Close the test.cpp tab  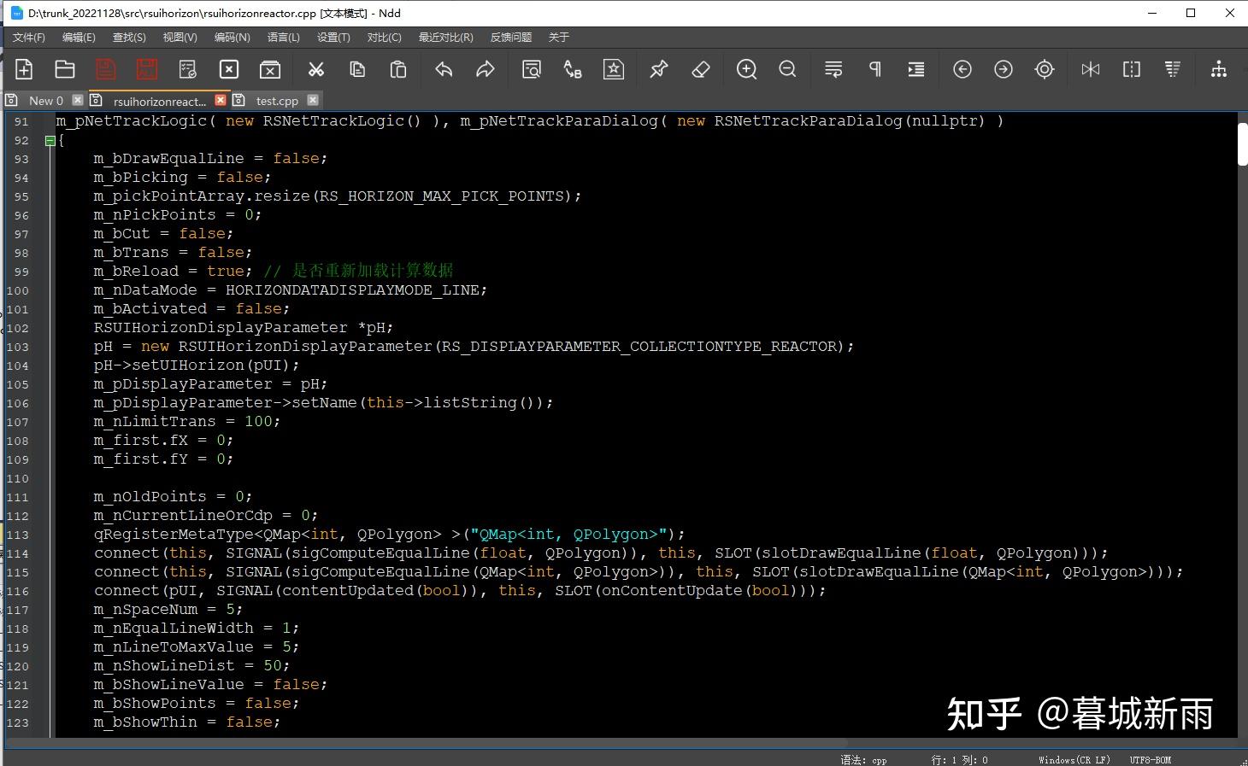pos(313,100)
